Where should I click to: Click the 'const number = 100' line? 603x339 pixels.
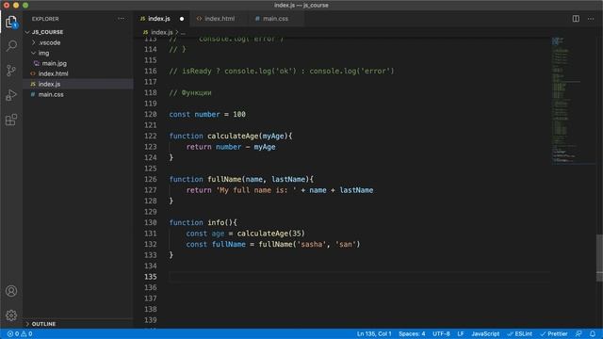(x=207, y=114)
